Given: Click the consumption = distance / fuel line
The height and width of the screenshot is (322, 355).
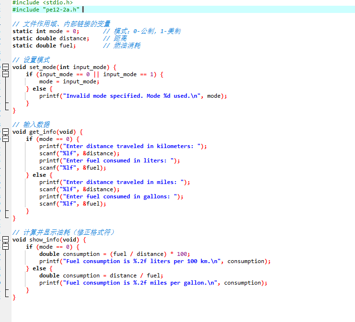Looking at the screenshot, I should [x=101, y=276].
